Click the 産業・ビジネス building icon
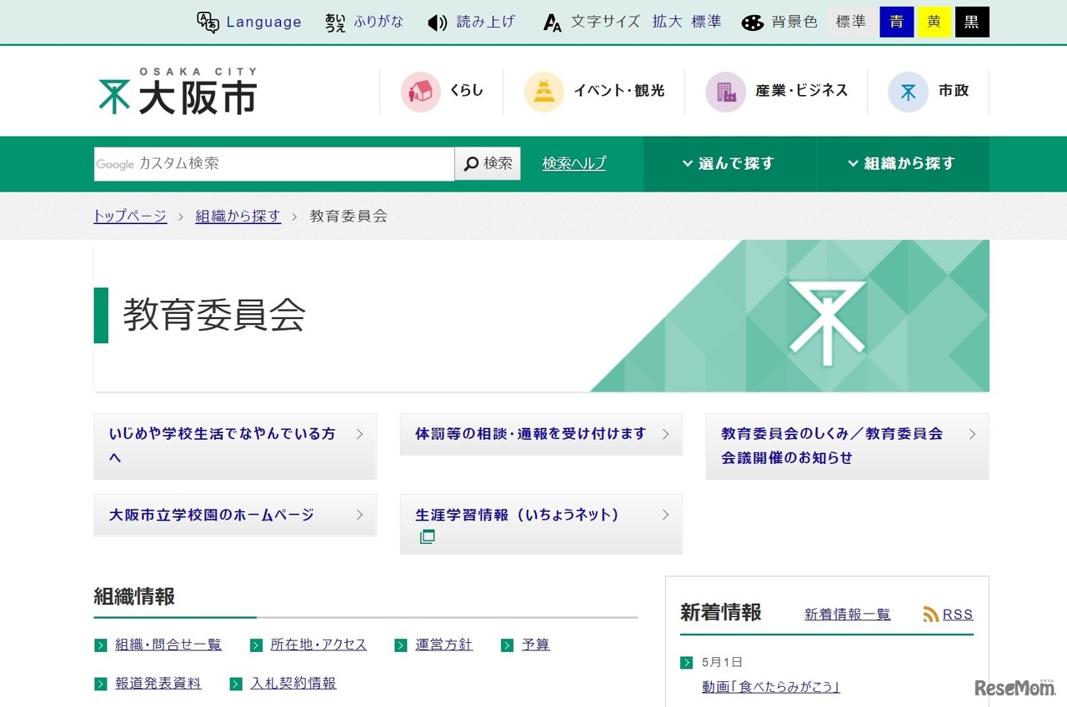The width and height of the screenshot is (1067, 707). (725, 92)
